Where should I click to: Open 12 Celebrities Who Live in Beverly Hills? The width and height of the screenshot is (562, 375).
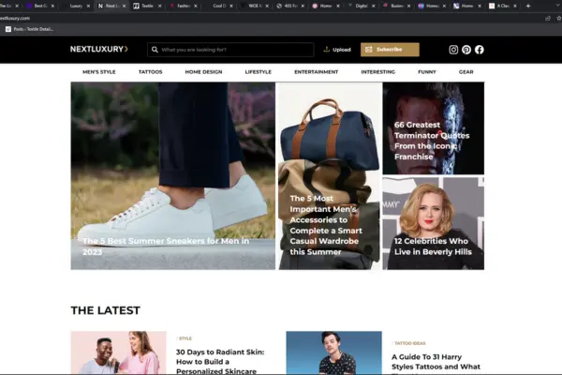432,247
